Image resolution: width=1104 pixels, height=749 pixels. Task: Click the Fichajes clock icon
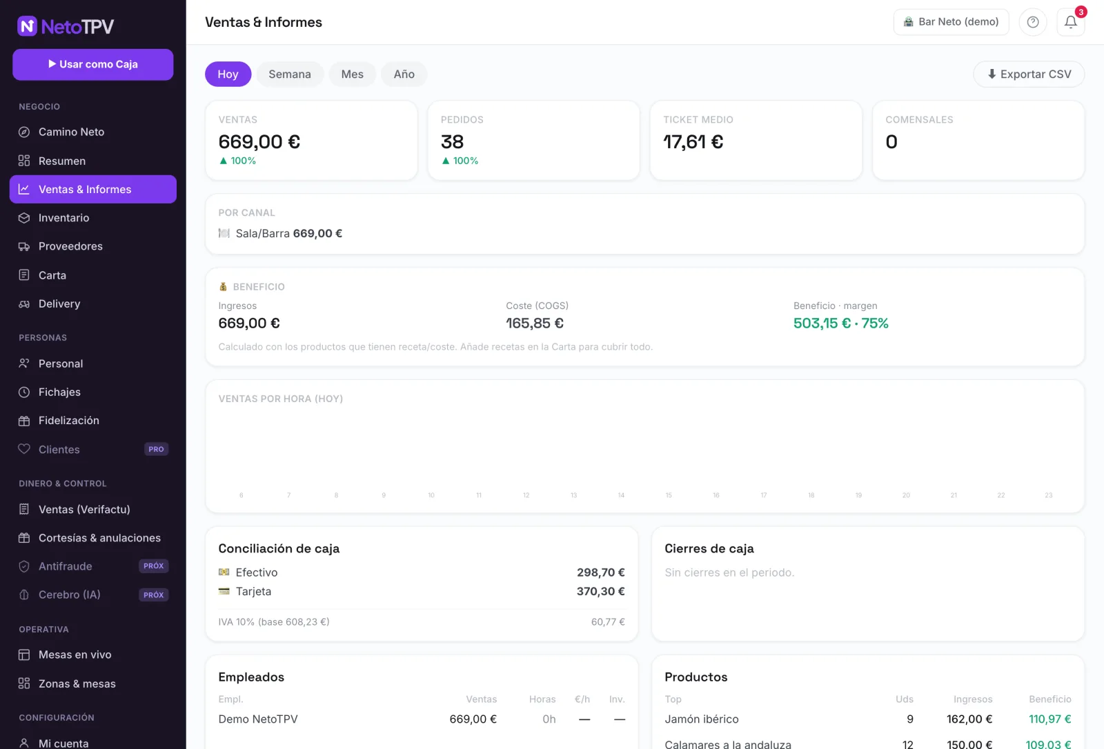(24, 392)
